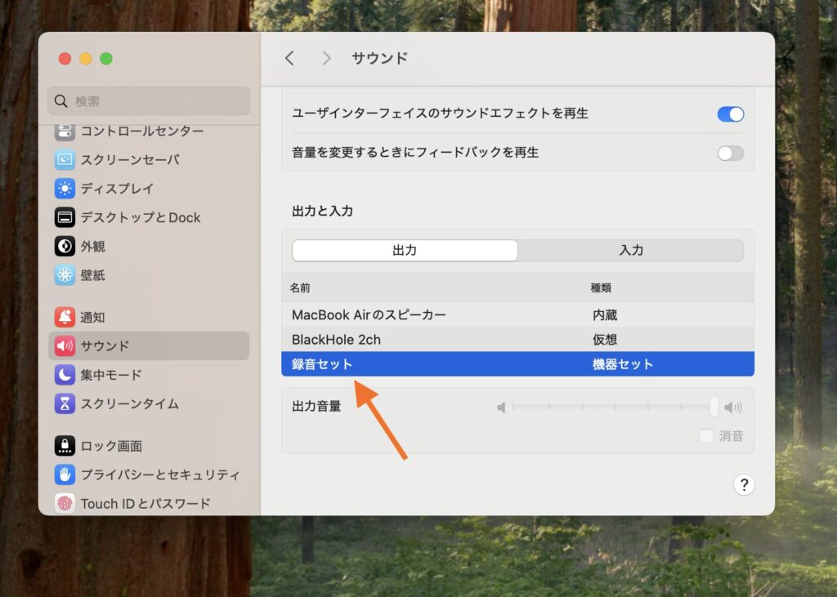This screenshot has height=597, width=837.
Task: Open Control Center settings icon
Action: pyautogui.click(x=65, y=131)
